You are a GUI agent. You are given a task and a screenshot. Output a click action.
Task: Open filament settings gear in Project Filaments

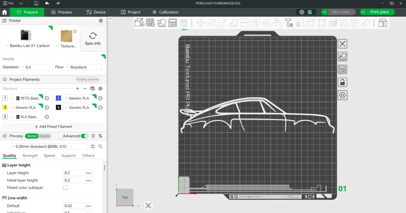coord(100,89)
